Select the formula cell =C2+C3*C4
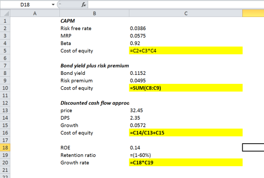 [186, 51]
